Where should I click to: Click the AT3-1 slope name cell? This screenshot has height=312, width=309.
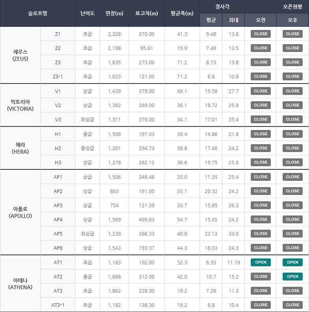58,305
